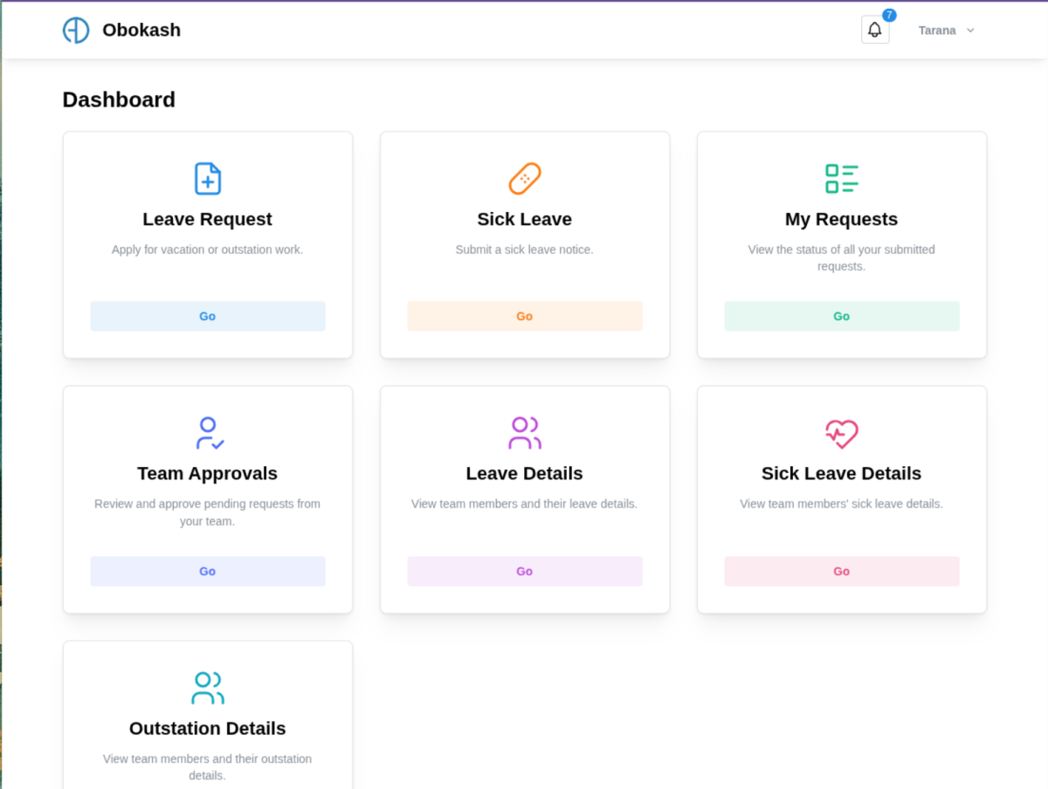Screen dimensions: 1048x789
Task: Expand the Tarana user dropdown
Action: 937,31
